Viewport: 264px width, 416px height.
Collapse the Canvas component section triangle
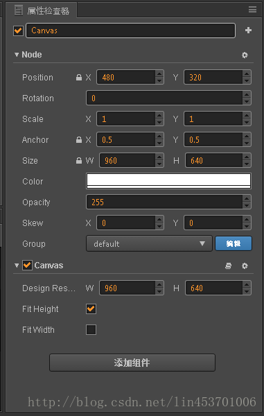point(17,266)
